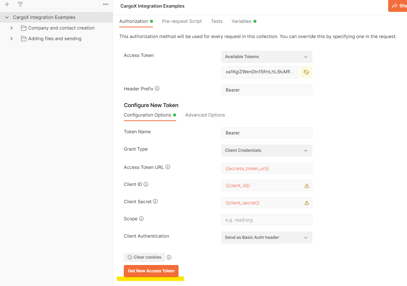
Task: Show info icon next to Client ID
Action: pyautogui.click(x=146, y=184)
